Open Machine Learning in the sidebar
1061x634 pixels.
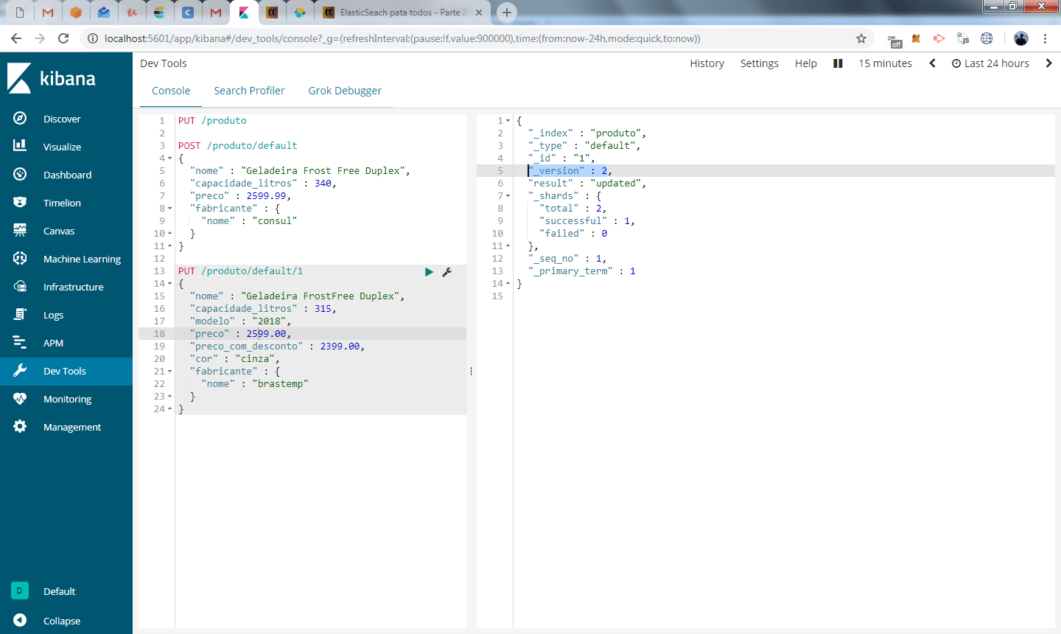(x=66, y=259)
